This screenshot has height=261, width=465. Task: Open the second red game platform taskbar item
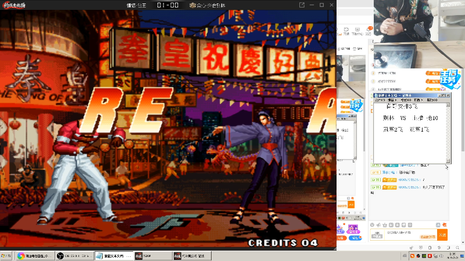pos(192,256)
